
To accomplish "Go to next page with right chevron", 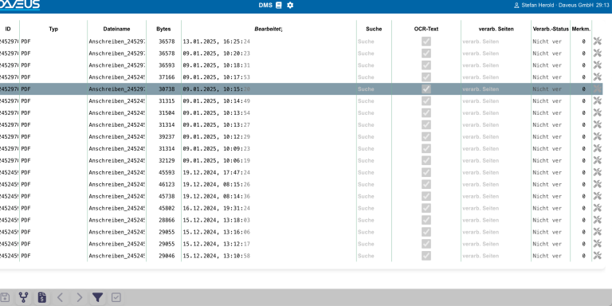I will [79, 298].
